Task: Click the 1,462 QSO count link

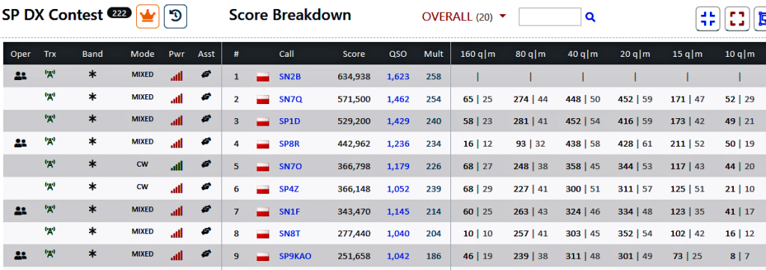Action: [398, 99]
